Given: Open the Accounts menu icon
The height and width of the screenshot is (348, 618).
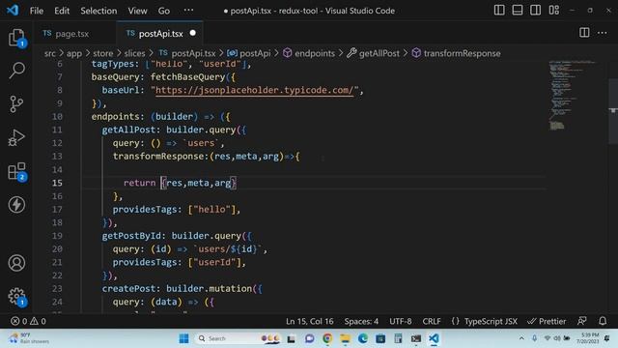Looking at the screenshot, I should (16, 263).
